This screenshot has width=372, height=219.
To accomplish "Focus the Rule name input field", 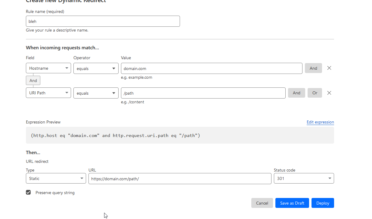I will (x=103, y=21).
